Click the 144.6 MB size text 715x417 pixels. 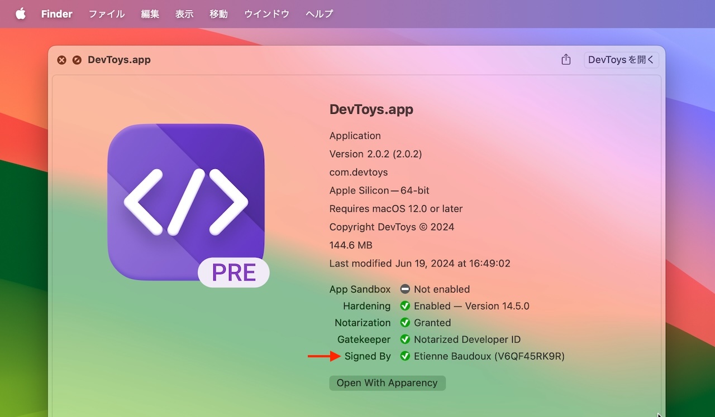351,245
